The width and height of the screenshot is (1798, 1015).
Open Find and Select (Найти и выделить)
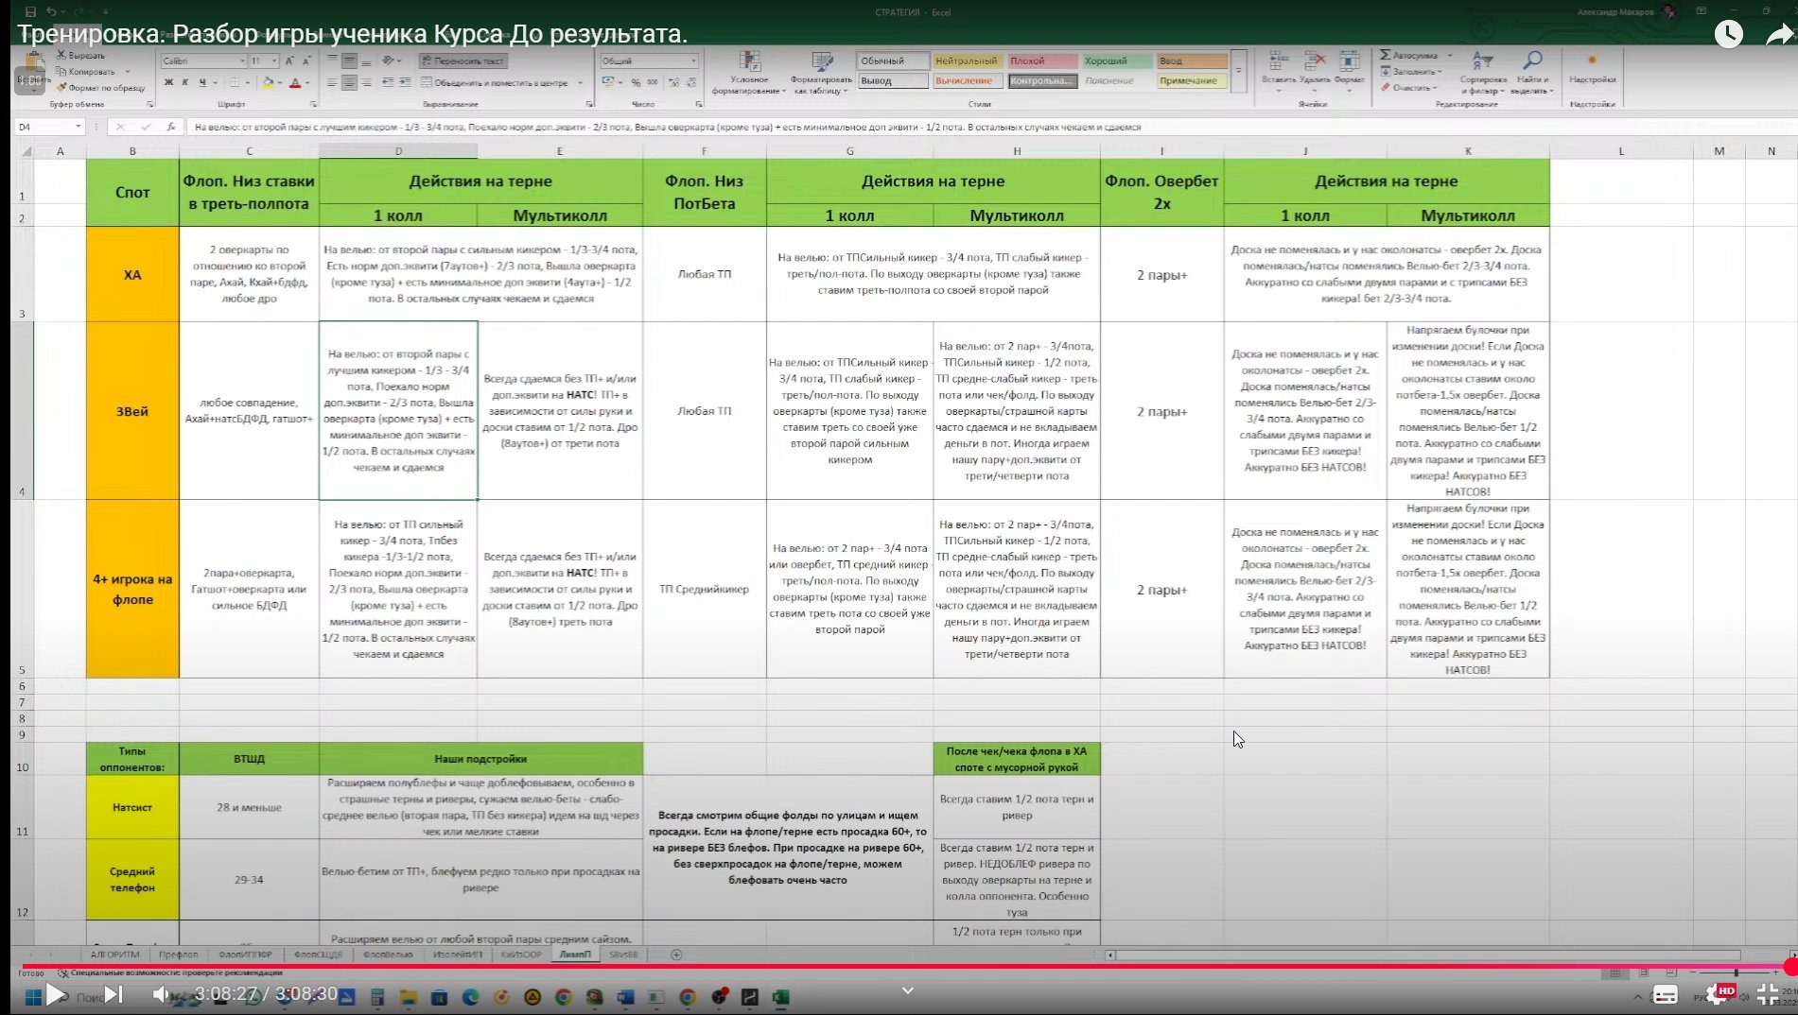[x=1532, y=74]
